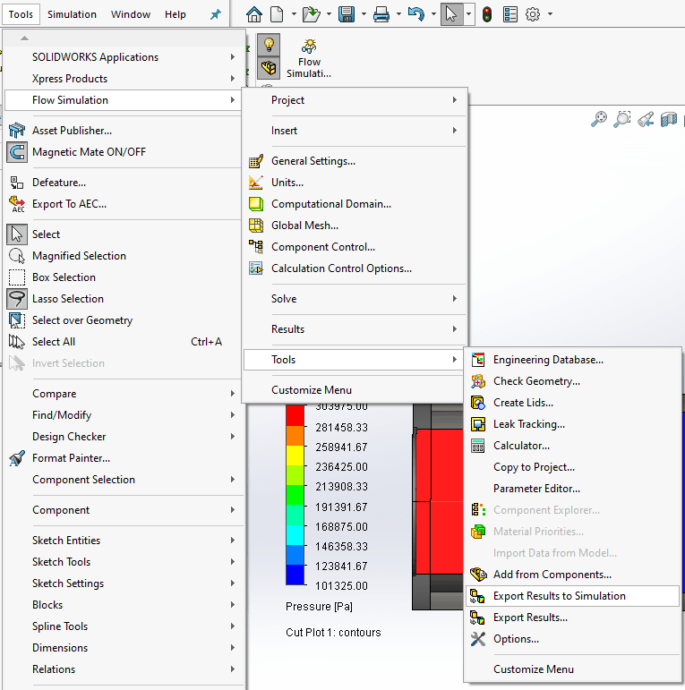Image resolution: width=685 pixels, height=690 pixels.
Task: Expand the Insert submenu
Action: [x=355, y=131]
